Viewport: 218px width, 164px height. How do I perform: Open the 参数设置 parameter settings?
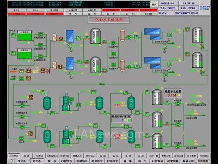[166, 156]
